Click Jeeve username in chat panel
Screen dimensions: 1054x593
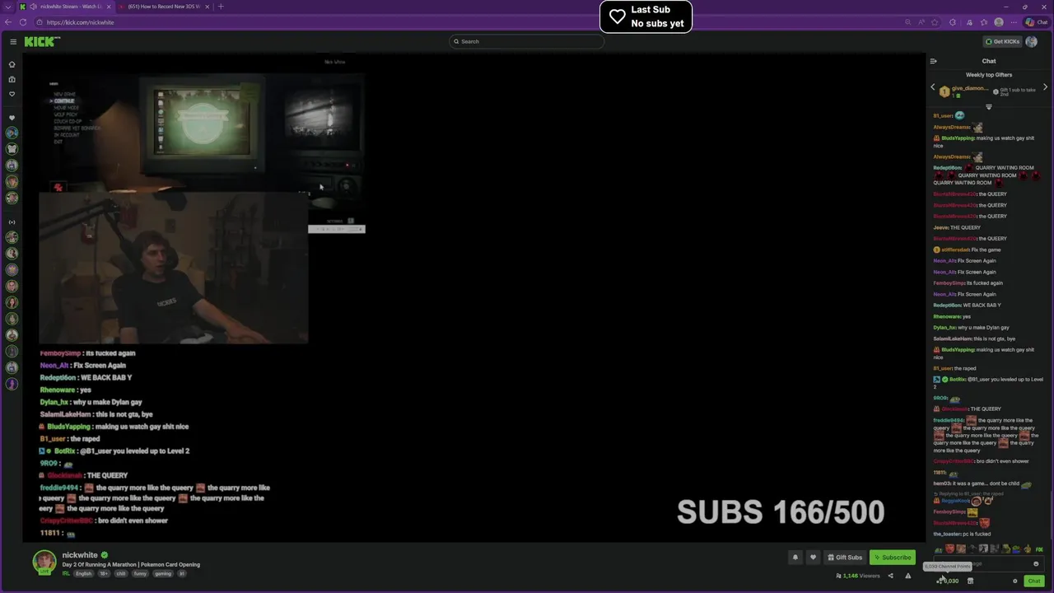(x=940, y=227)
